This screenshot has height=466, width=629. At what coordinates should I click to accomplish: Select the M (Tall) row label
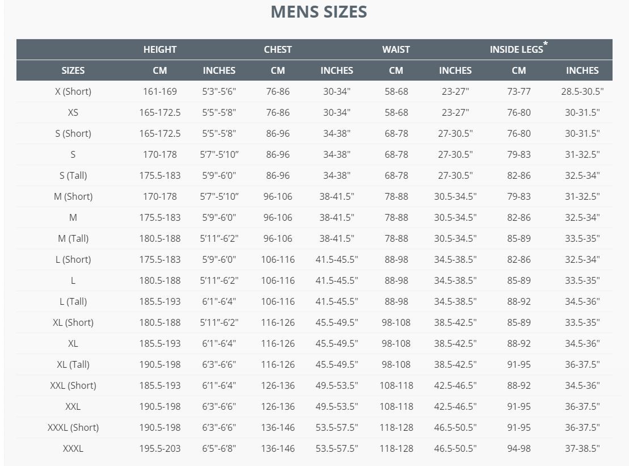click(73, 238)
